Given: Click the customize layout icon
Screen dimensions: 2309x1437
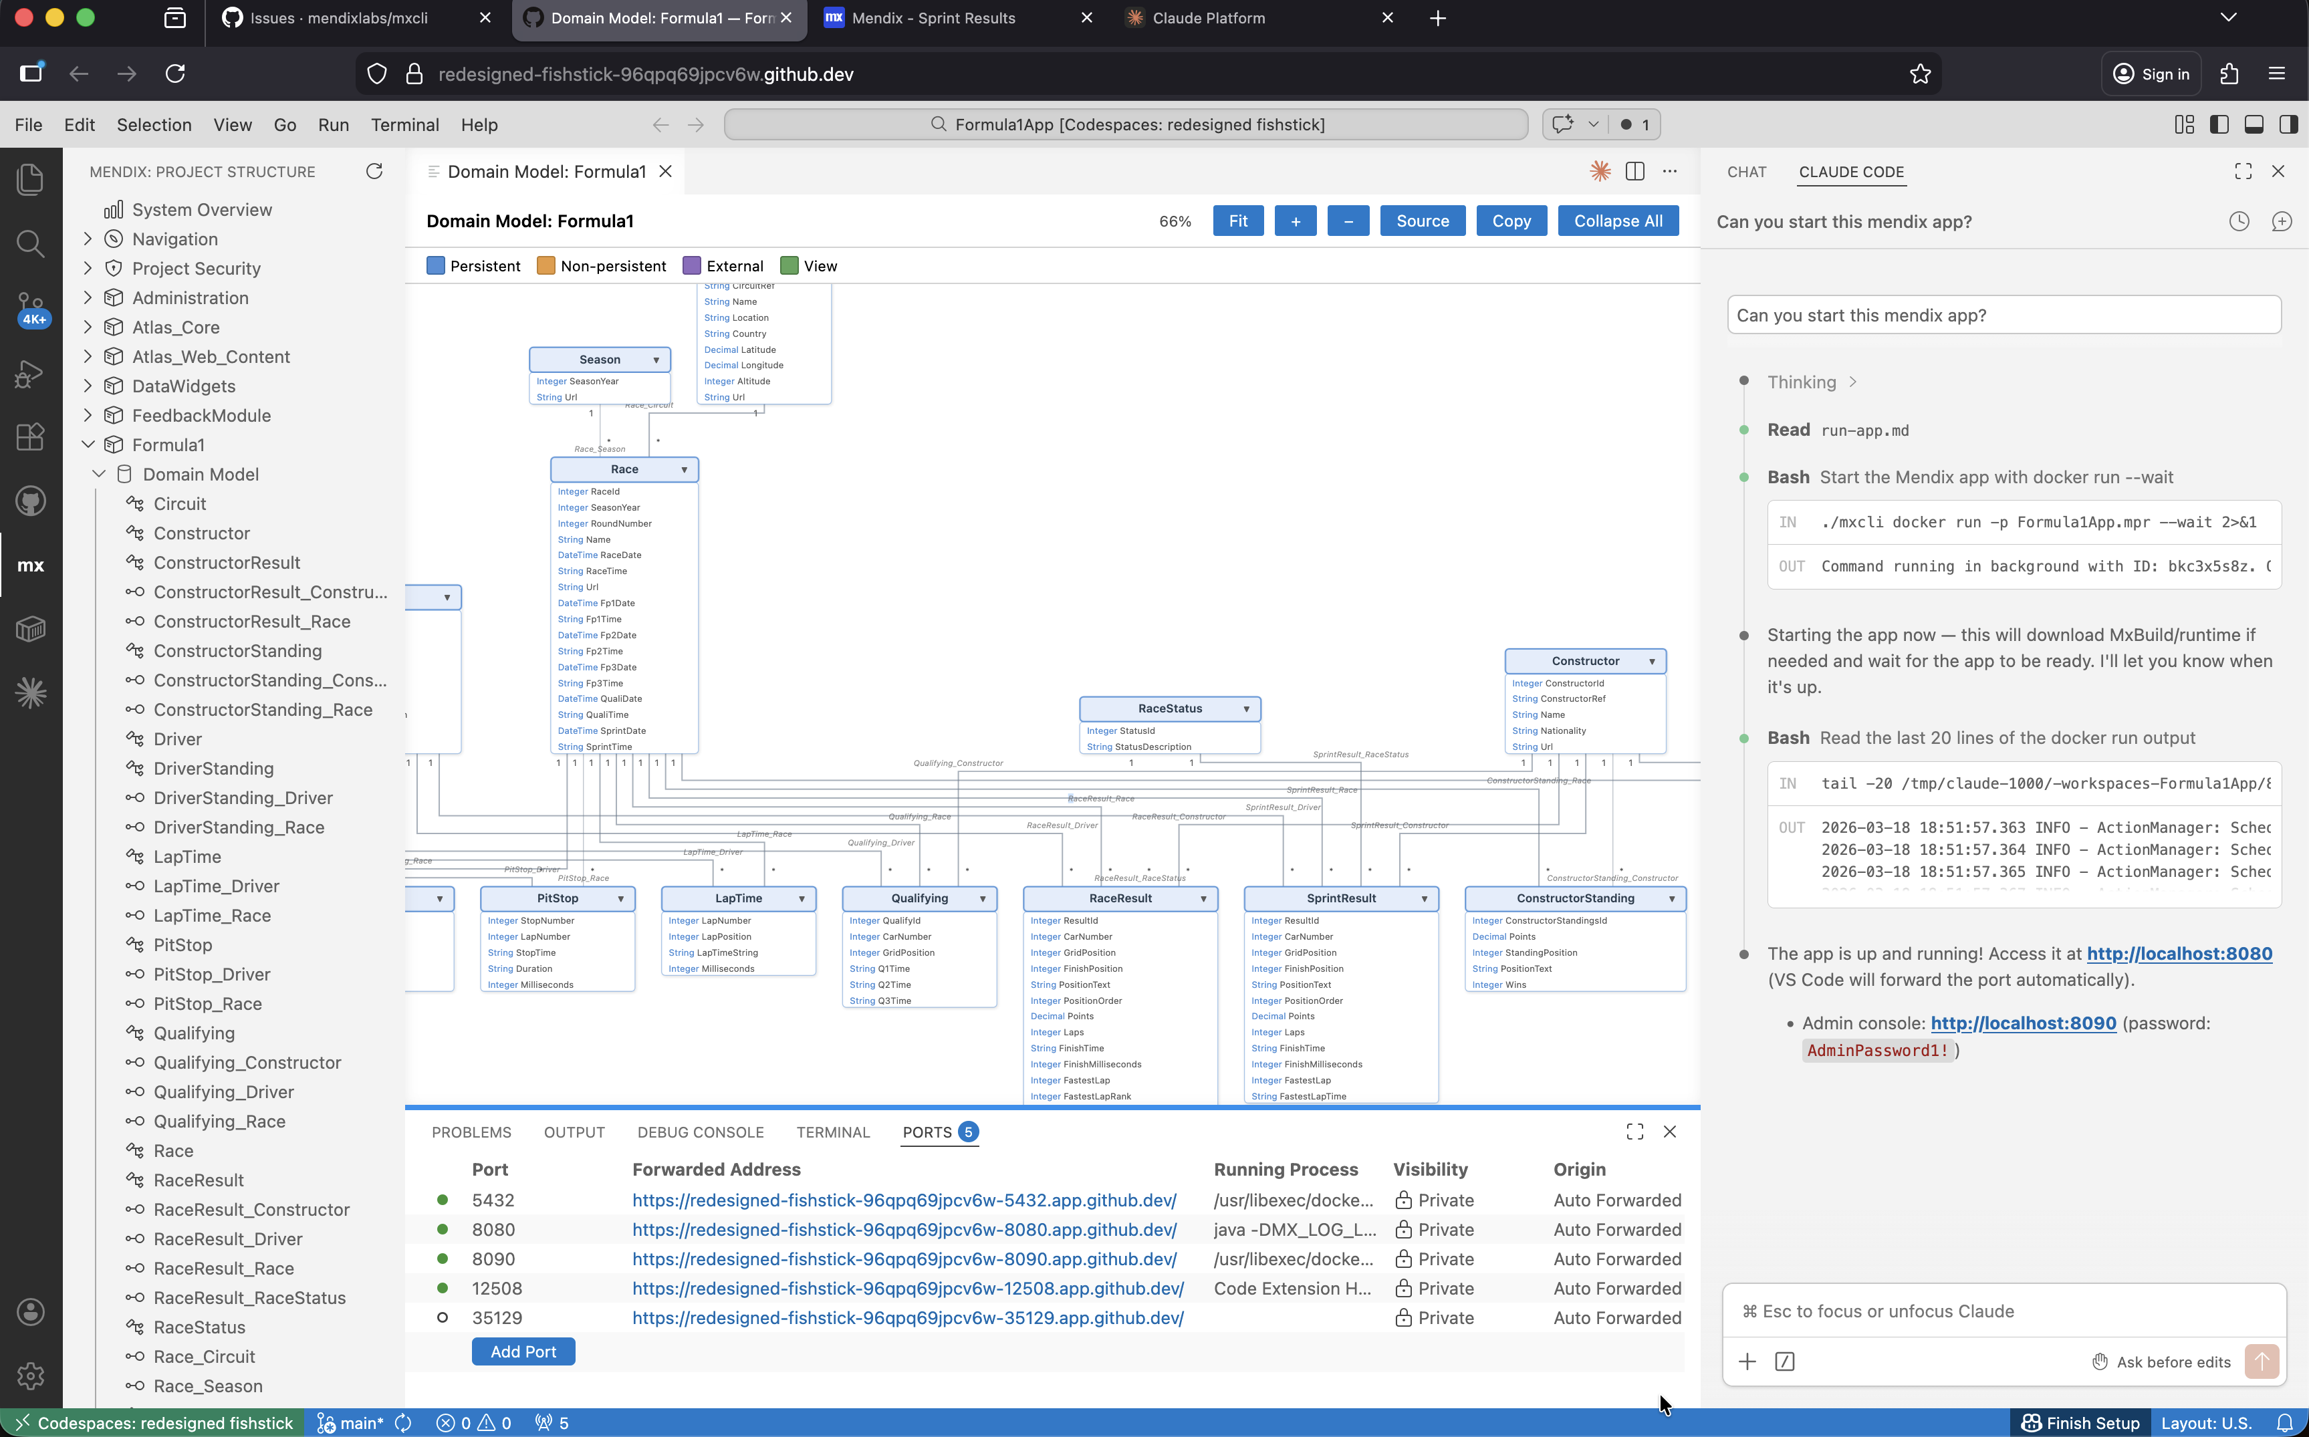Looking at the screenshot, I should (x=2185, y=124).
